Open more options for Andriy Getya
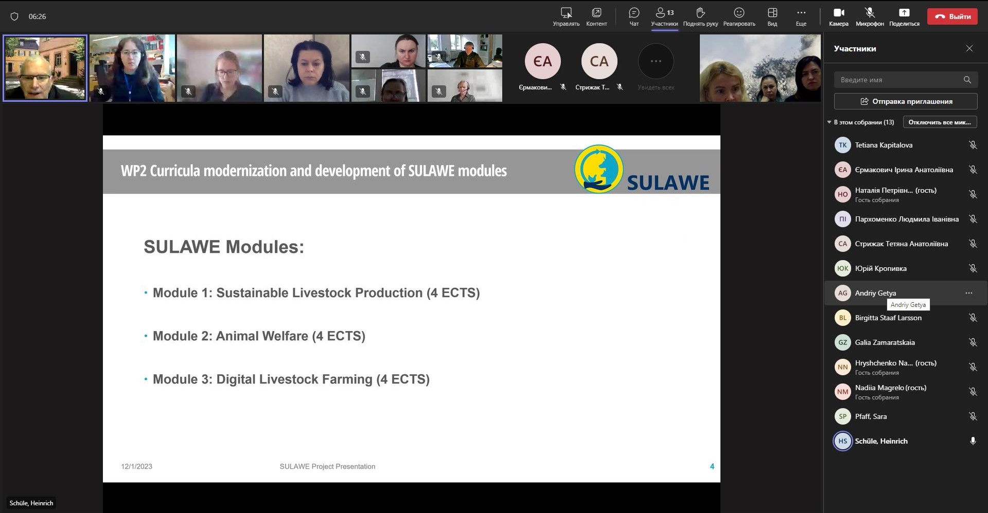Viewport: 988px width, 513px height. pyautogui.click(x=969, y=293)
